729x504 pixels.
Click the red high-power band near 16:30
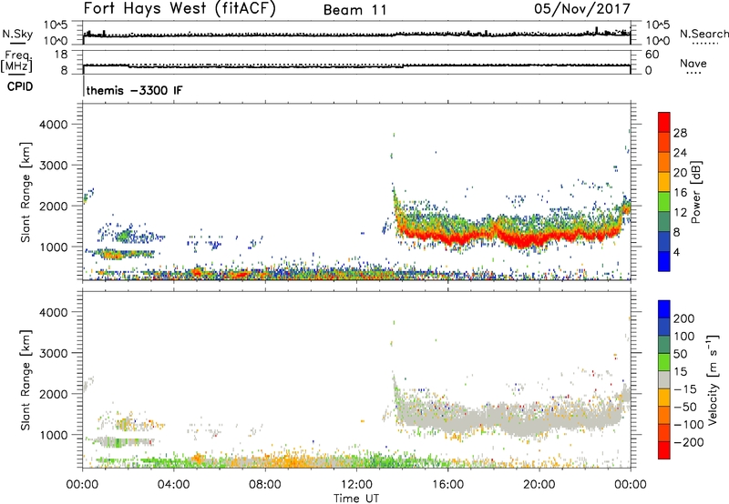coord(460,239)
